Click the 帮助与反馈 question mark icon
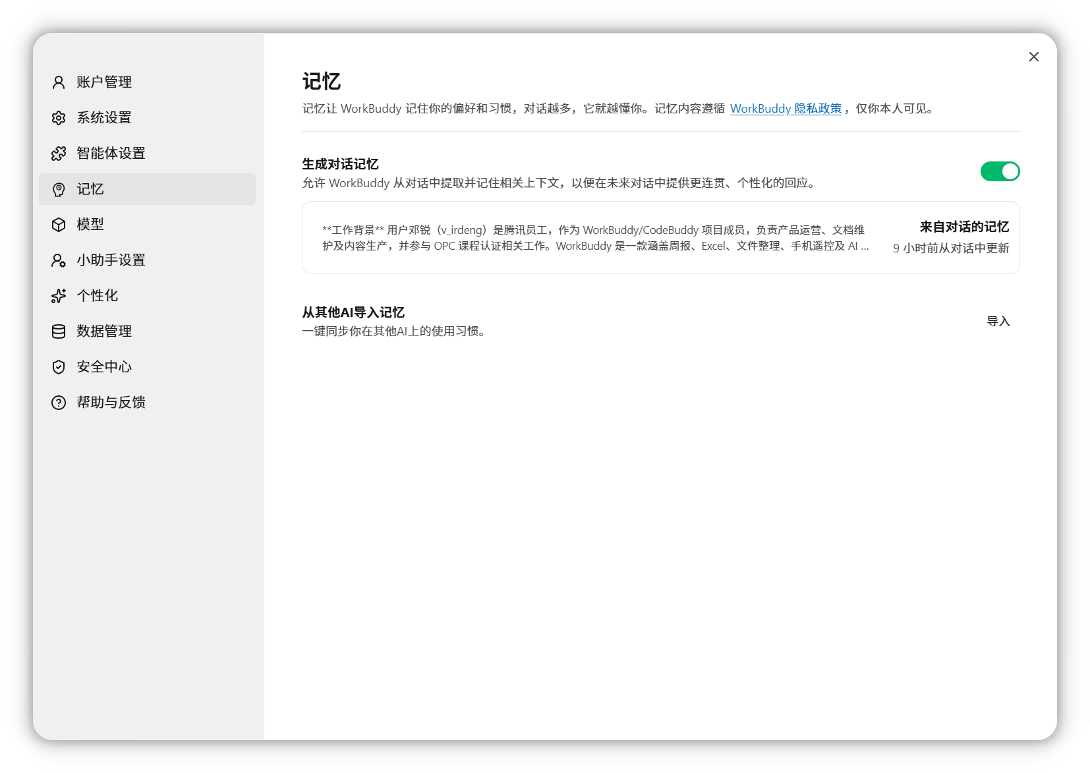 click(x=59, y=403)
